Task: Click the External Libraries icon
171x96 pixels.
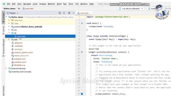Action: (10, 68)
